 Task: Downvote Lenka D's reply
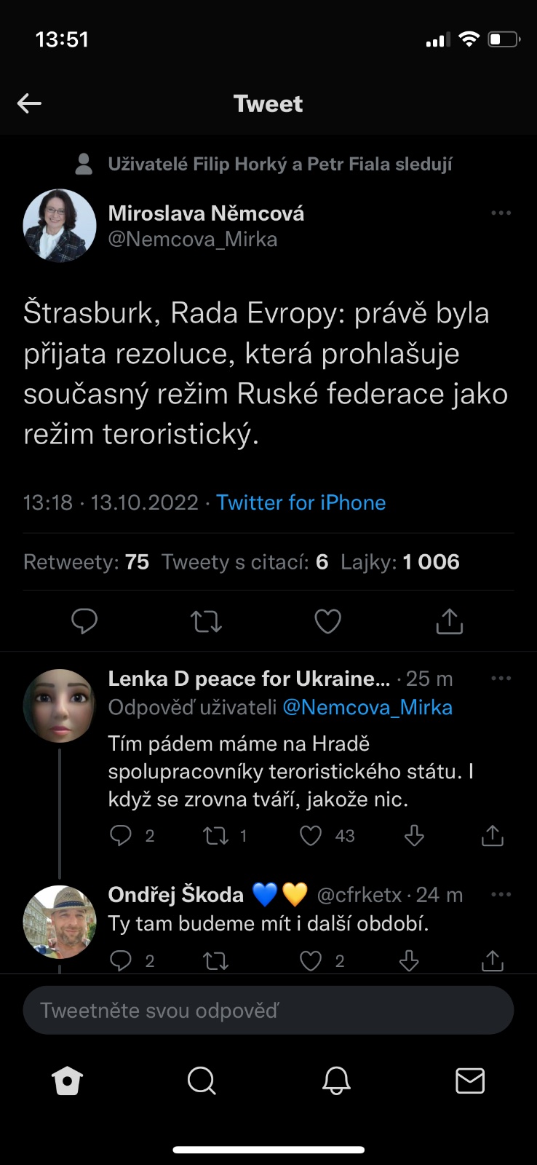[414, 835]
